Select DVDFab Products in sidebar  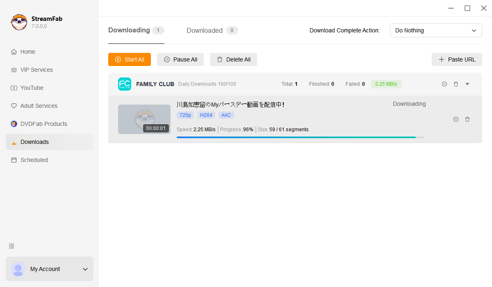tap(43, 124)
